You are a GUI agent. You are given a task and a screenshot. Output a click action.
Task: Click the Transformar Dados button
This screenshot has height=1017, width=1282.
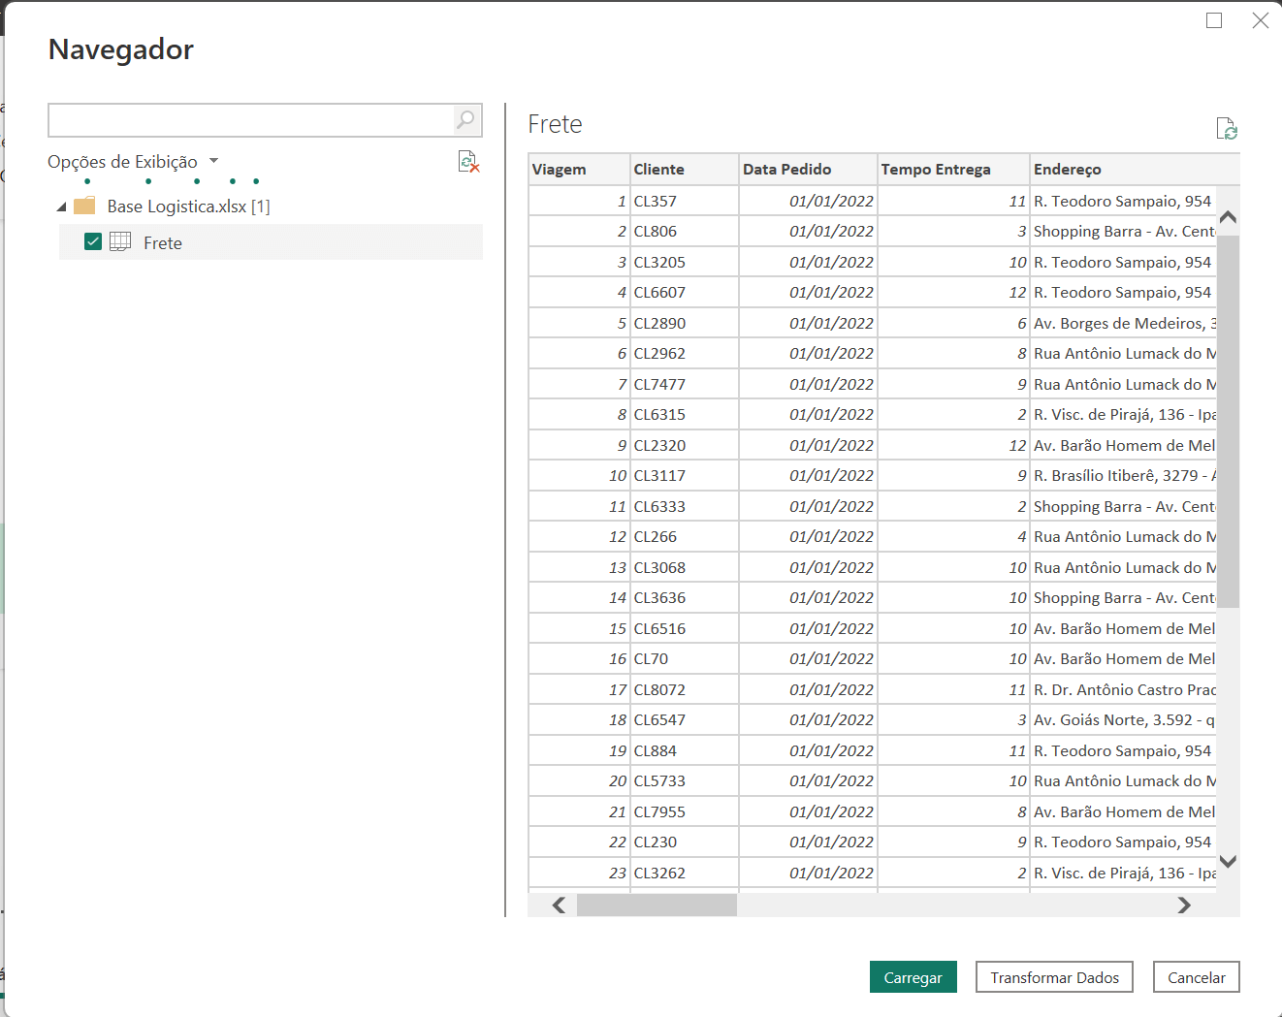coord(1054,976)
